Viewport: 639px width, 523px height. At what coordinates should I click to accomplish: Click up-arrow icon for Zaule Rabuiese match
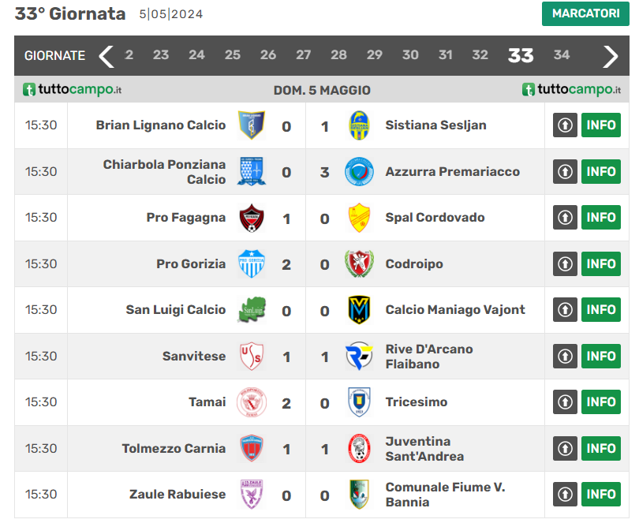[x=565, y=495]
